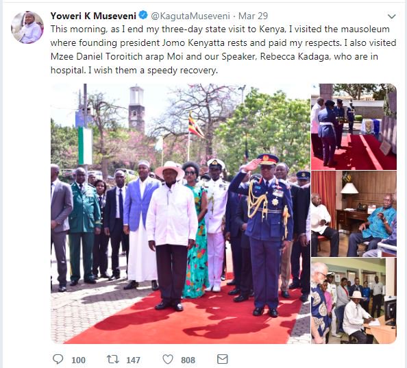Click the retweet arrows icon
This screenshot has height=368, width=407.
point(113,360)
